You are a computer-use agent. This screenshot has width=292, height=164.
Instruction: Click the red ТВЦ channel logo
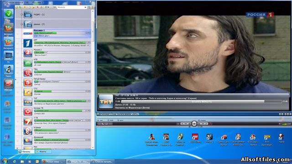[x=28, y=72]
